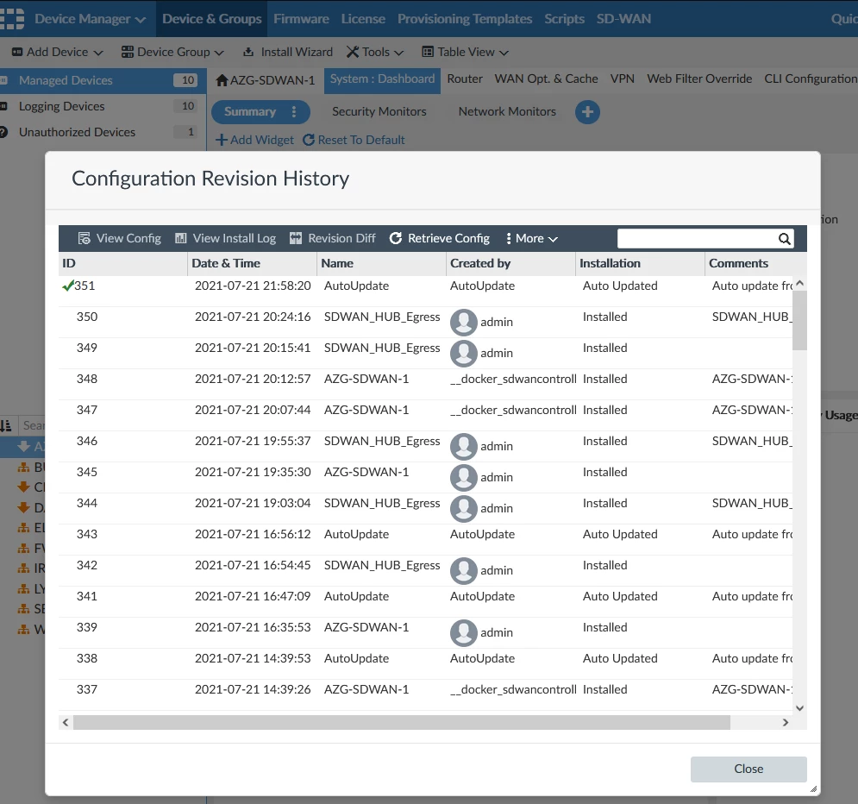Switch to the VPN tab
This screenshot has height=804, width=858.
(x=623, y=79)
